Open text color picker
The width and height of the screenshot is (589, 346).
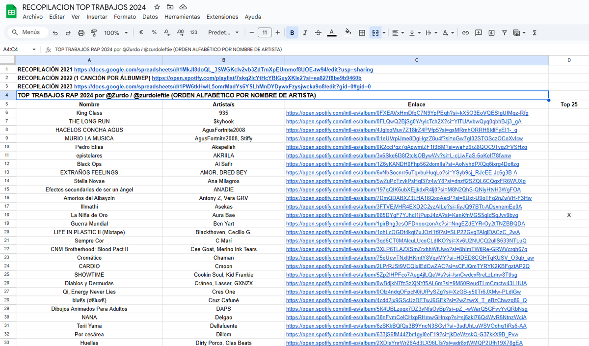pyautogui.click(x=332, y=33)
